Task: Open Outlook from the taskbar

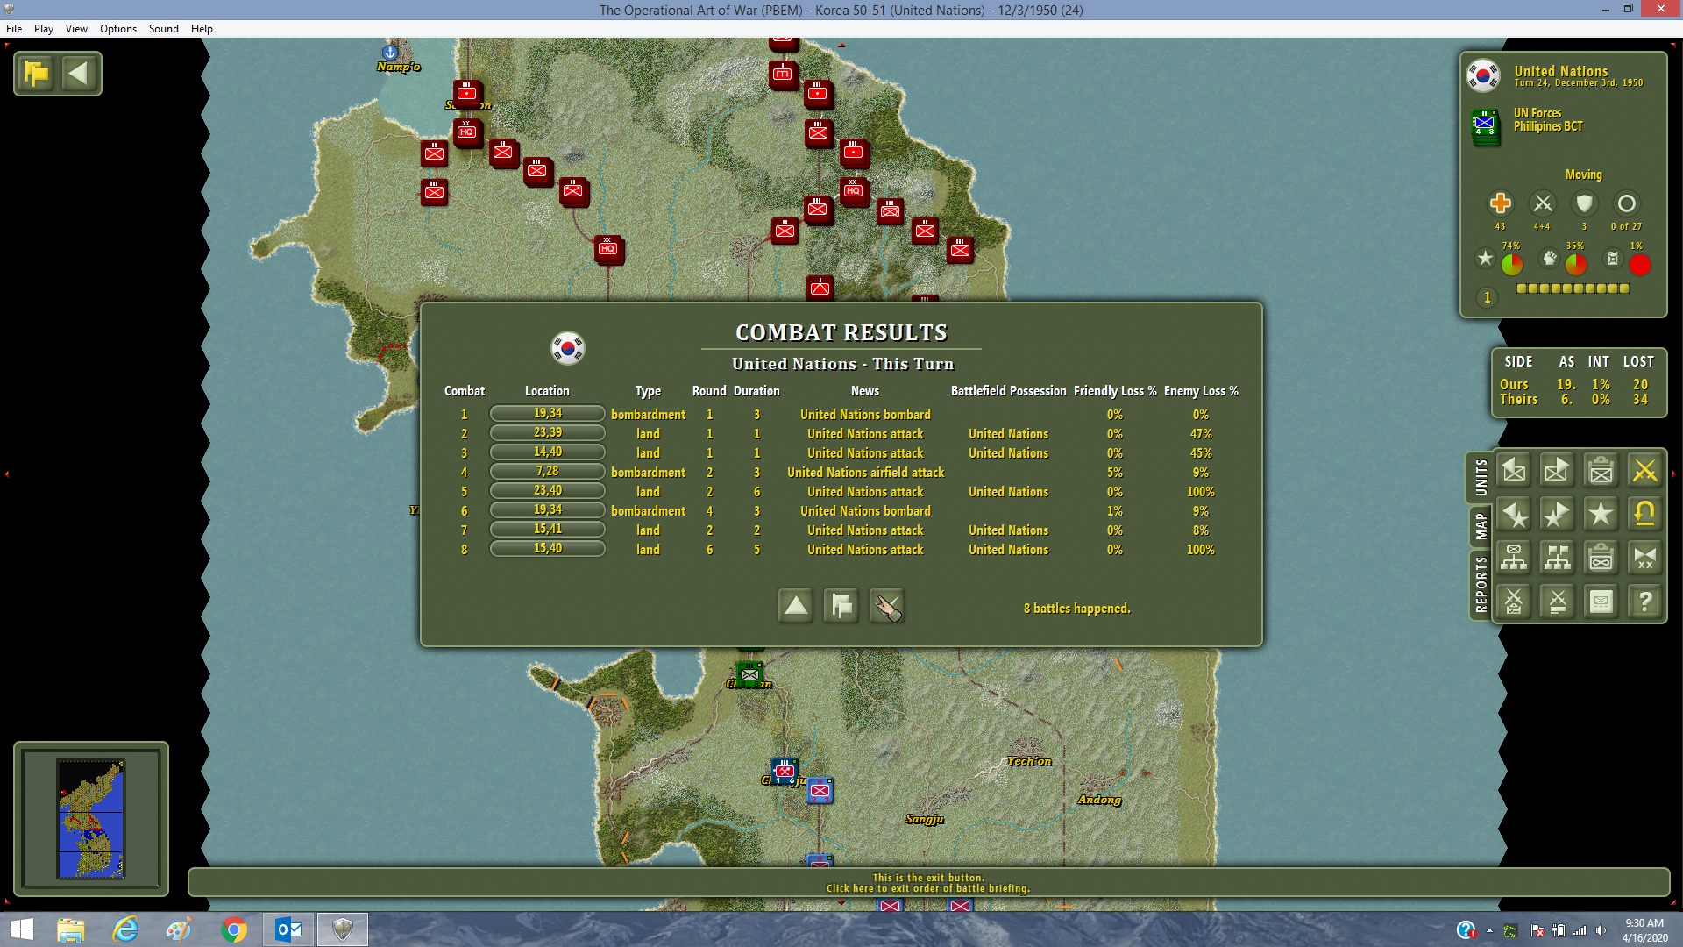Action: 288,929
